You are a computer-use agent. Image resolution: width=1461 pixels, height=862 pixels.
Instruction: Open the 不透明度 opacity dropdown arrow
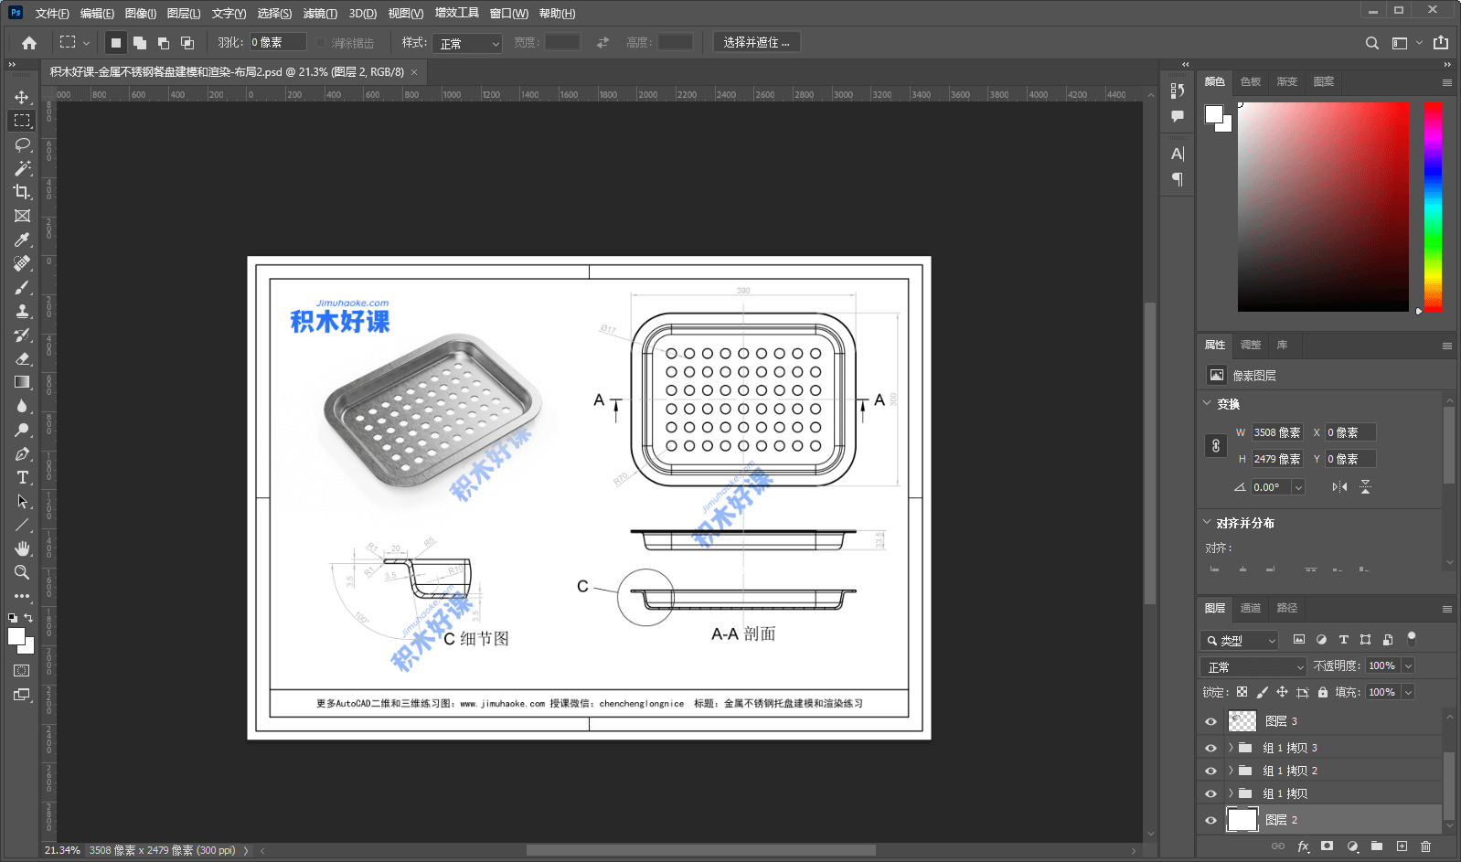click(x=1408, y=666)
